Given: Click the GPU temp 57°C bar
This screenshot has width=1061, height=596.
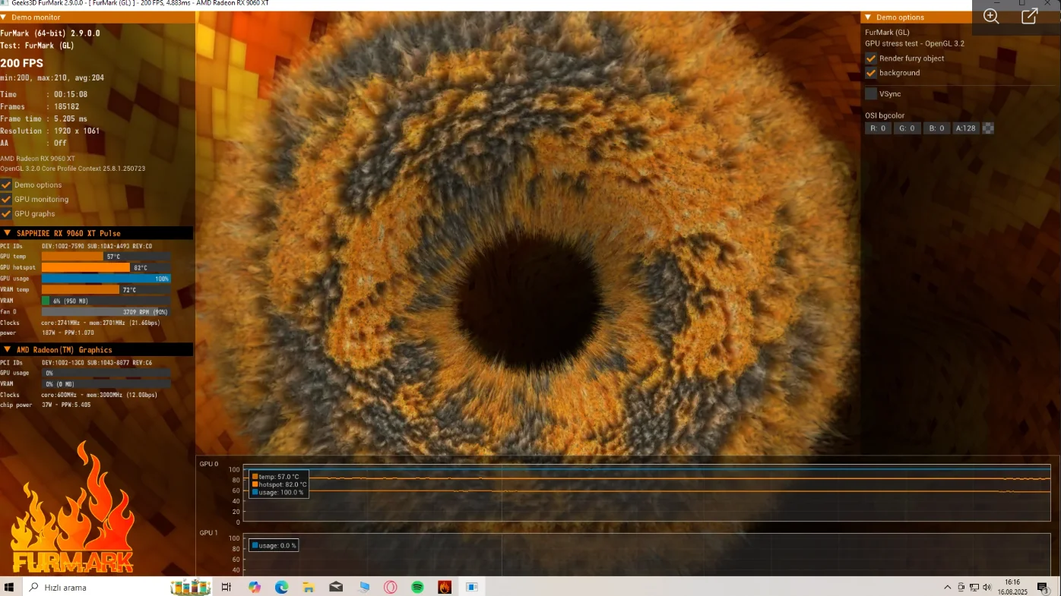Looking at the screenshot, I should click(x=106, y=257).
